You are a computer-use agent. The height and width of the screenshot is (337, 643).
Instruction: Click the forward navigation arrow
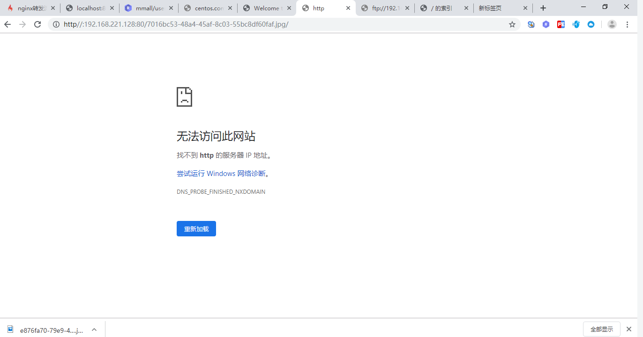coord(22,24)
